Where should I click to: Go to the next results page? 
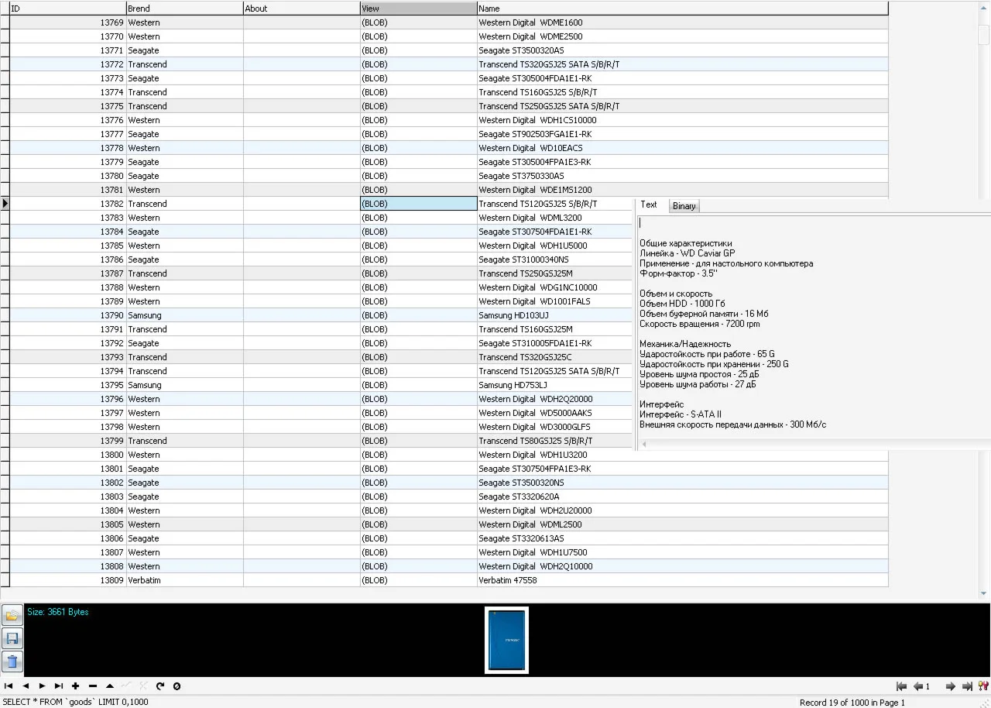[951, 686]
